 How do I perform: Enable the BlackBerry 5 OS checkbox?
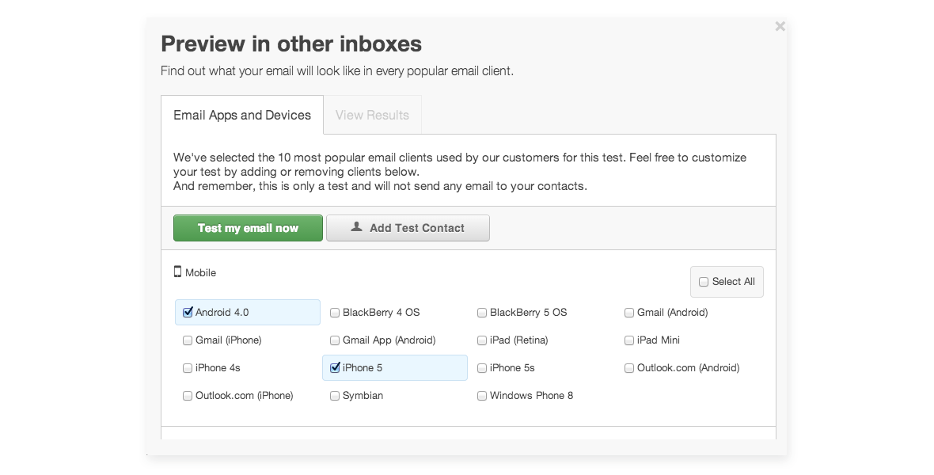(482, 312)
